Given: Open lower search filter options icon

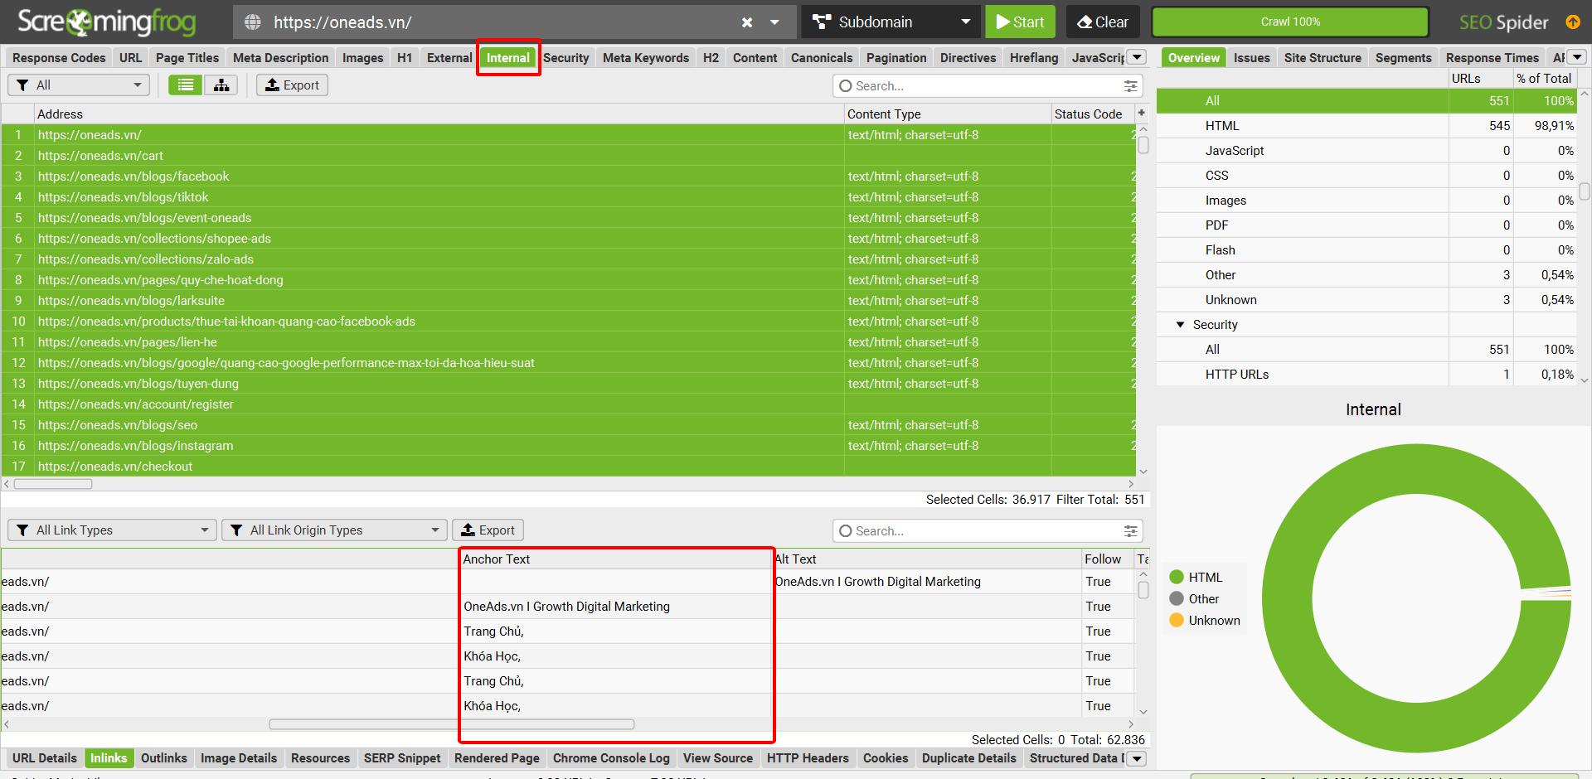Looking at the screenshot, I should (x=1130, y=531).
